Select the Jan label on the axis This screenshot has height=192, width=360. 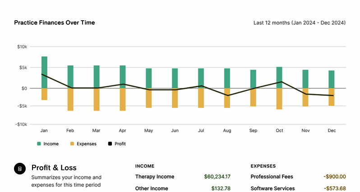point(44,130)
